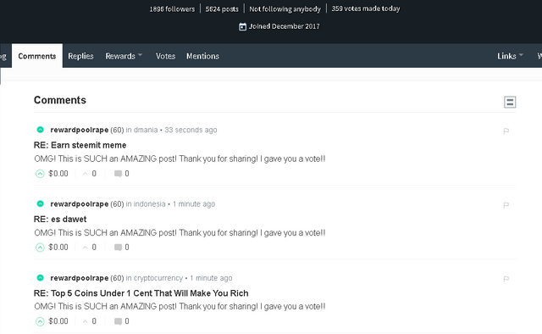Image resolution: width=542 pixels, height=334 pixels.
Task: View the 1896 followers list
Action: click(172, 9)
